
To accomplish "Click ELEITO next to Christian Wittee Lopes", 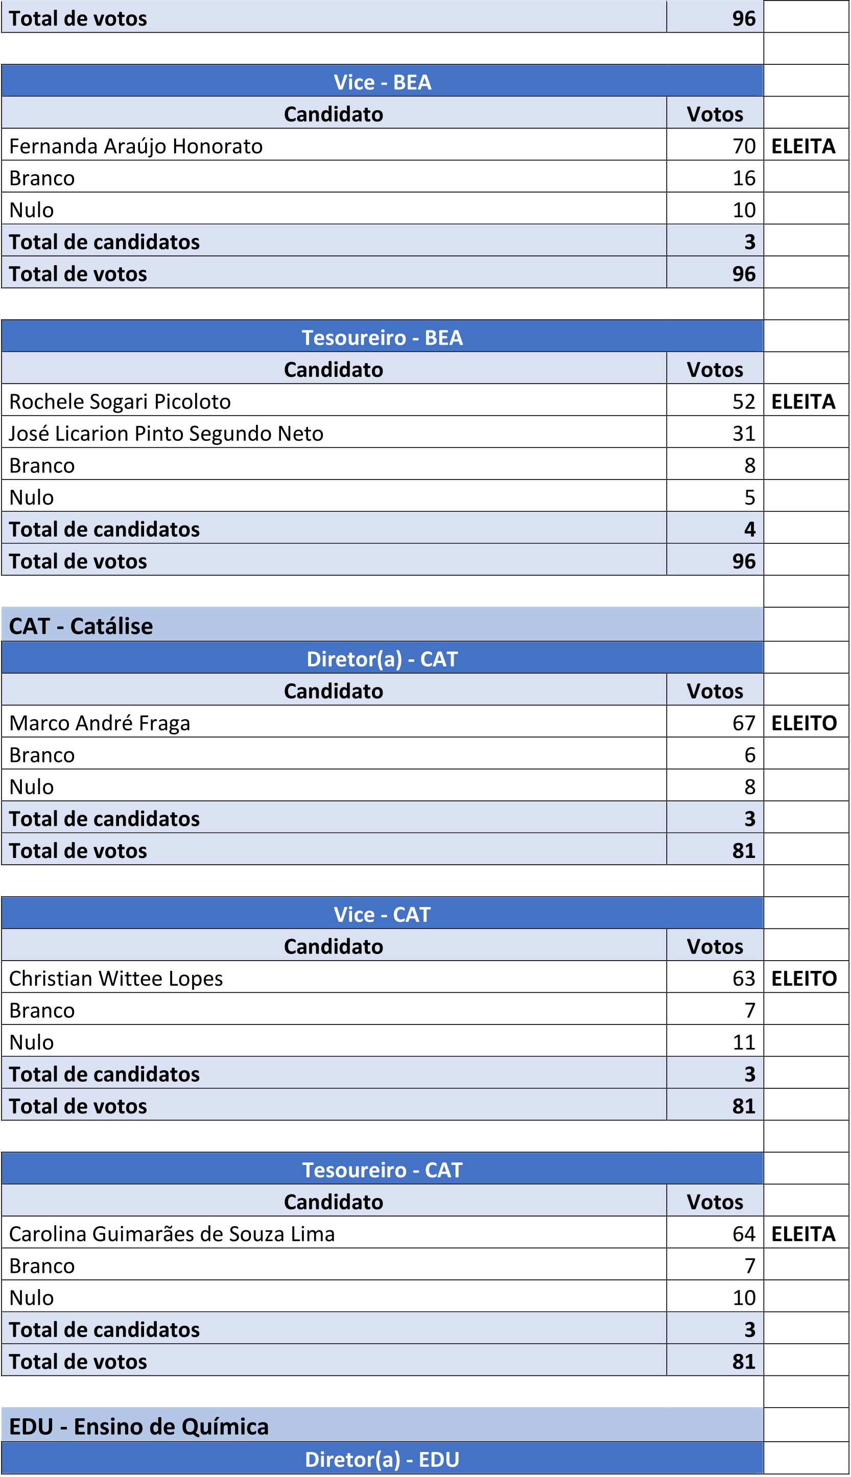I will [x=803, y=979].
